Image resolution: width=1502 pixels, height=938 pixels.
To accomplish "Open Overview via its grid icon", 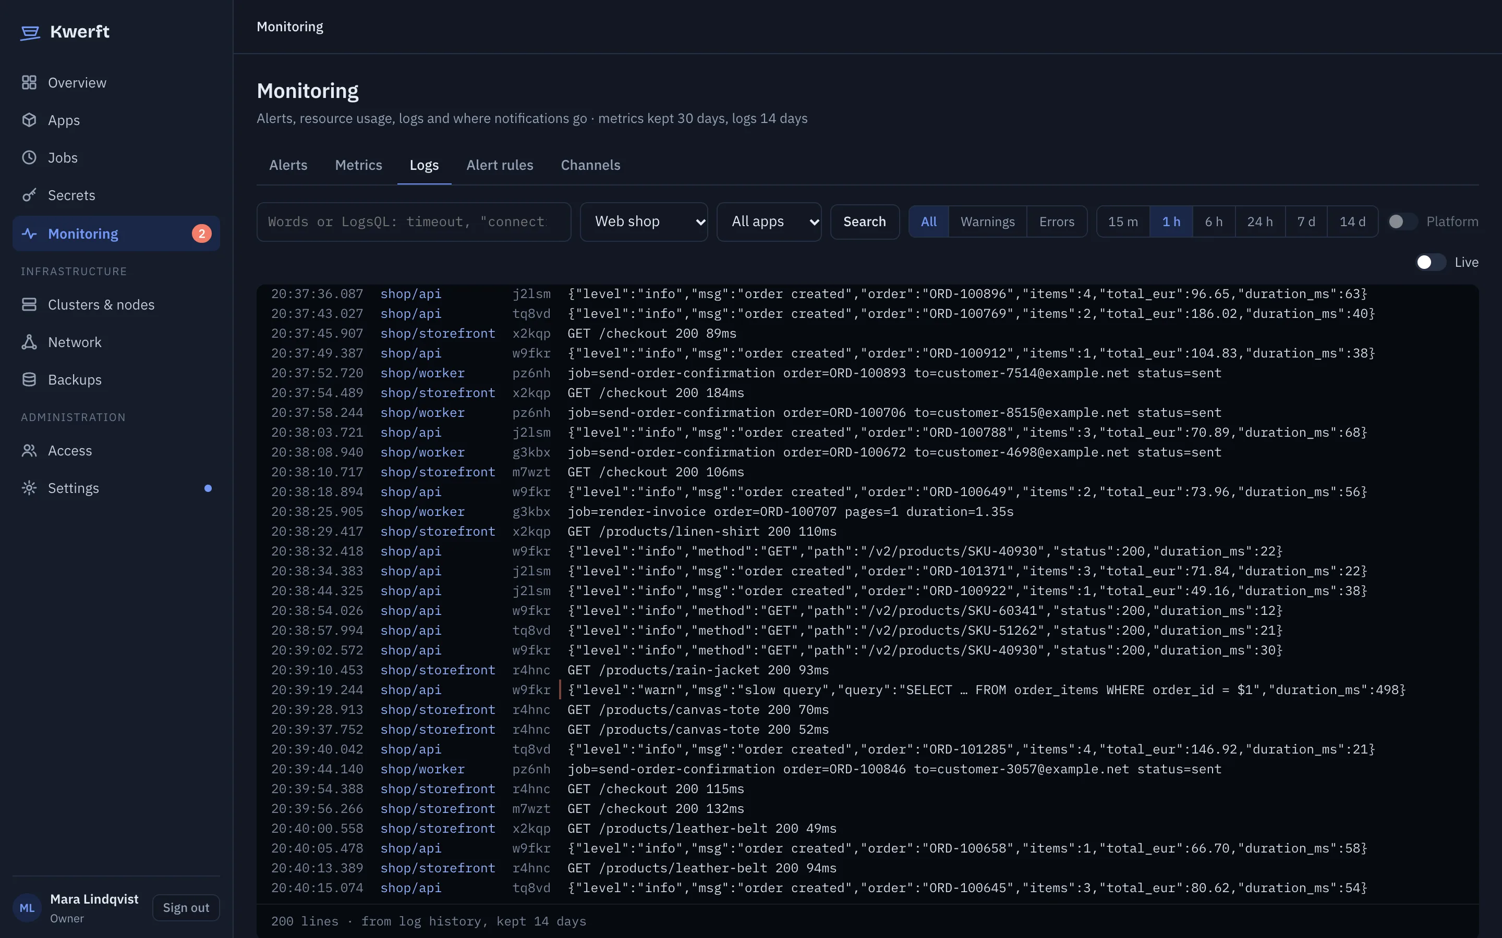I will click(29, 82).
